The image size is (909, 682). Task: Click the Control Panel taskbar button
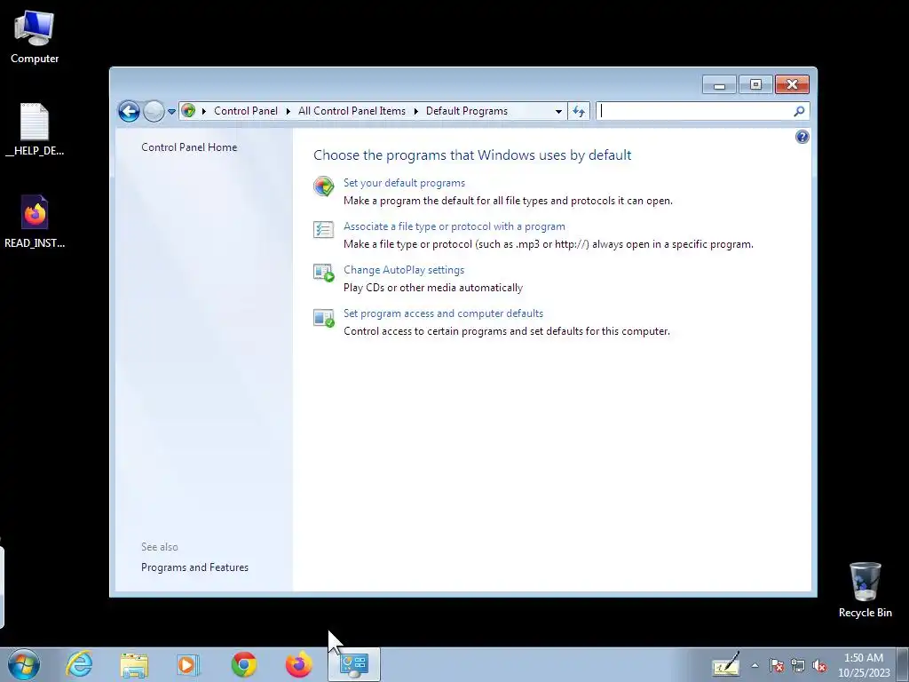354,664
